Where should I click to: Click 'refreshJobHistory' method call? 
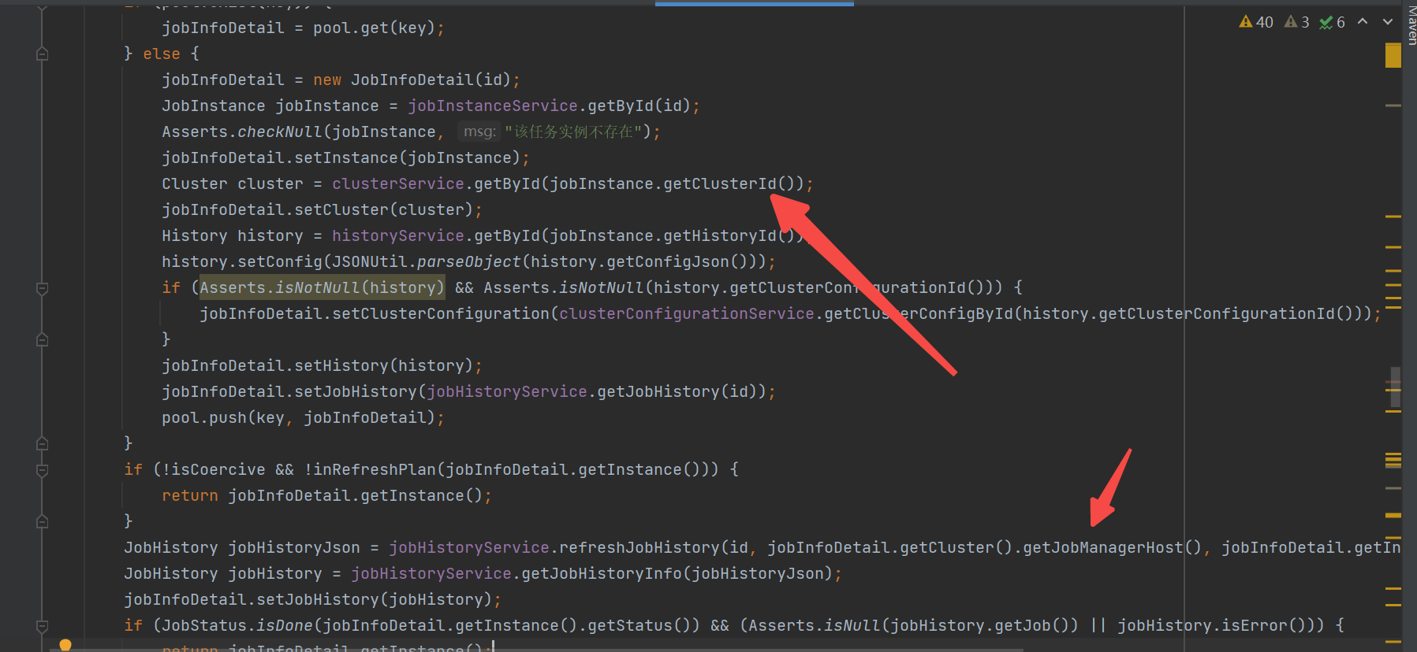(640, 547)
